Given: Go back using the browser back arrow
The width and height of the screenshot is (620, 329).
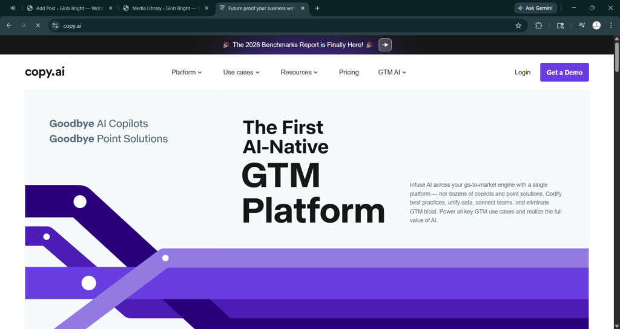Looking at the screenshot, I should coord(9,25).
